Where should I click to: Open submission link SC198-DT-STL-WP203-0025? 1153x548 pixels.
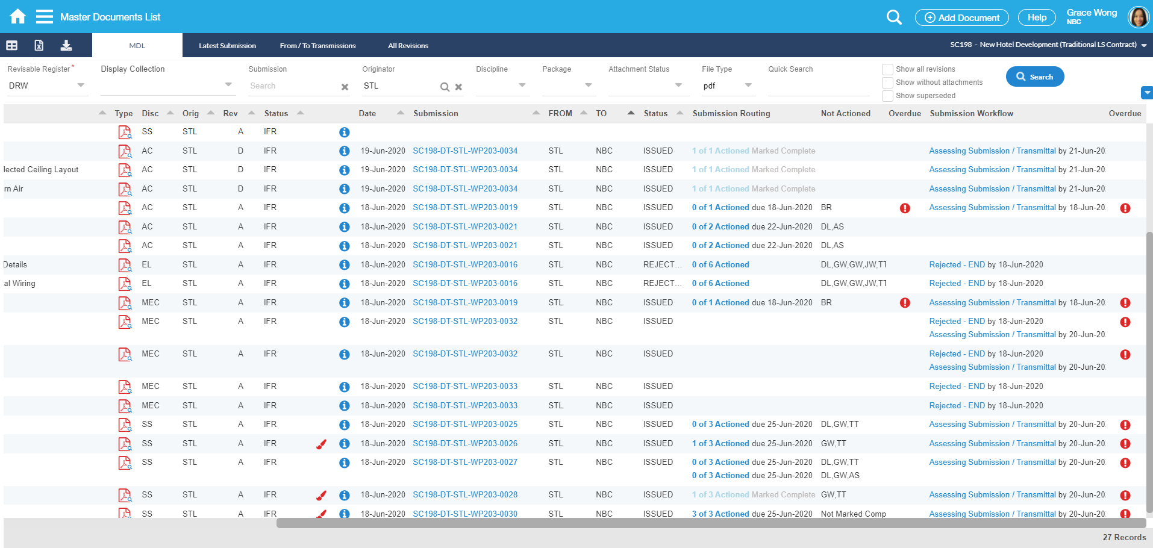pos(464,425)
